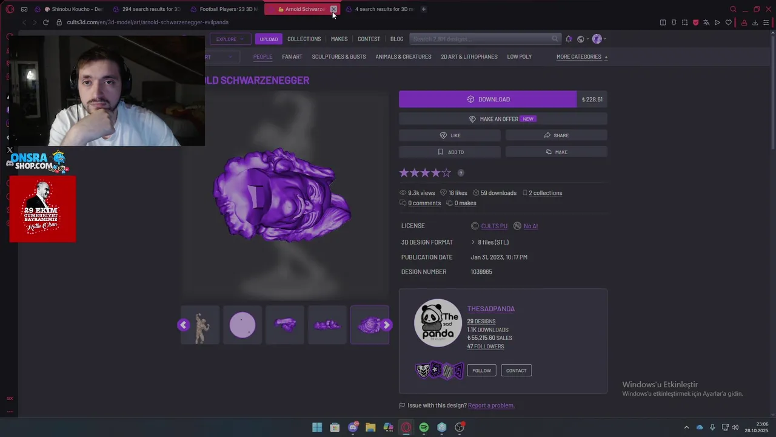Click the send flow arrow icon
The image size is (776, 437).
pyautogui.click(x=717, y=22)
